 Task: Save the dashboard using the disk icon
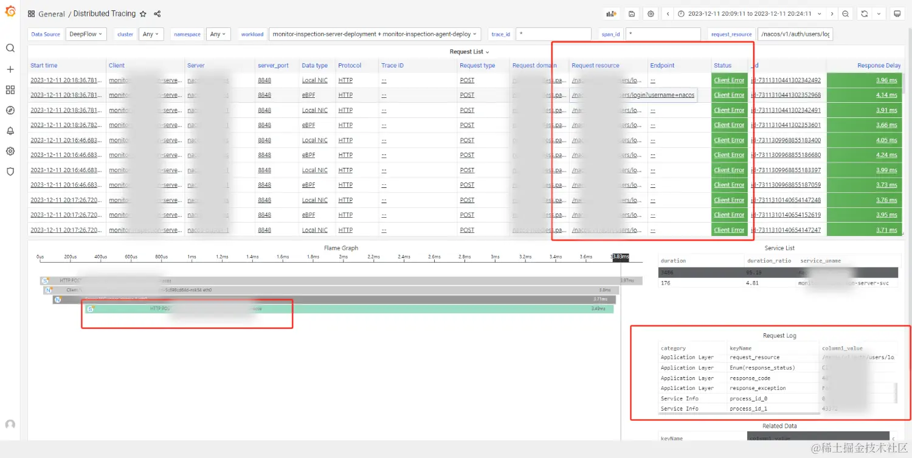click(632, 13)
